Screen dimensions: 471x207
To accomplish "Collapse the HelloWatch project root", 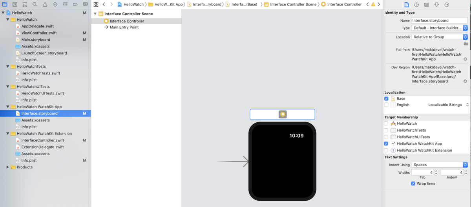I will [3, 13].
